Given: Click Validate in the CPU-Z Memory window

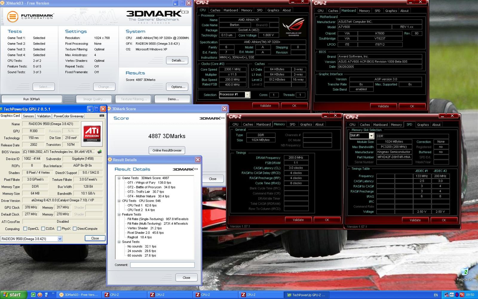Looking at the screenshot, I should (298, 220).
